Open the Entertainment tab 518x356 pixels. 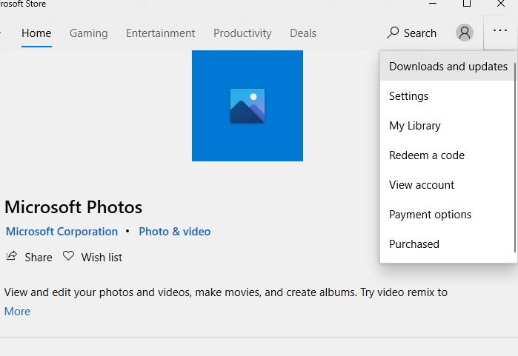coord(160,33)
